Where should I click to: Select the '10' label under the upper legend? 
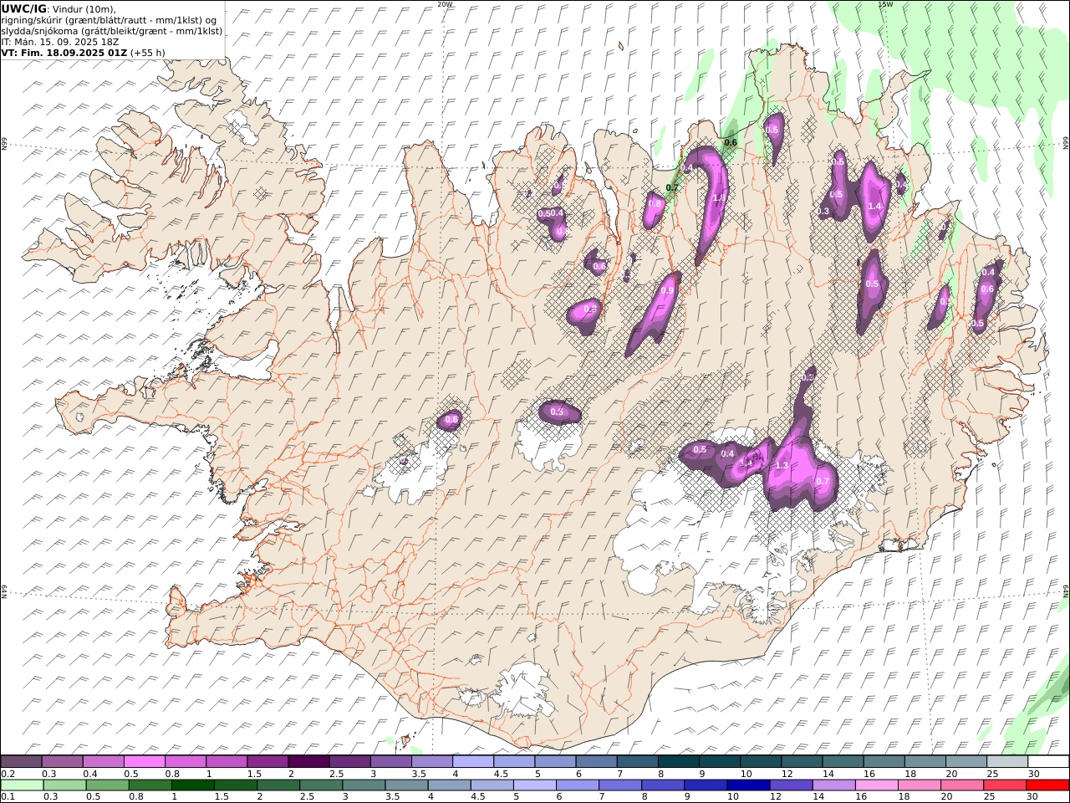(x=746, y=774)
